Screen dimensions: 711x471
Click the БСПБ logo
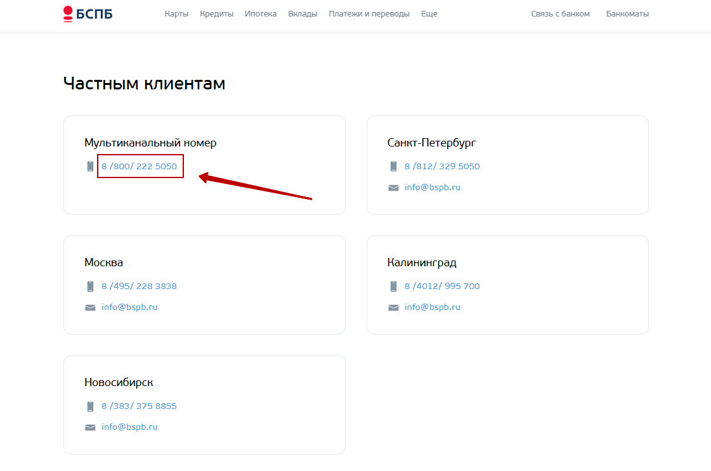click(x=88, y=13)
